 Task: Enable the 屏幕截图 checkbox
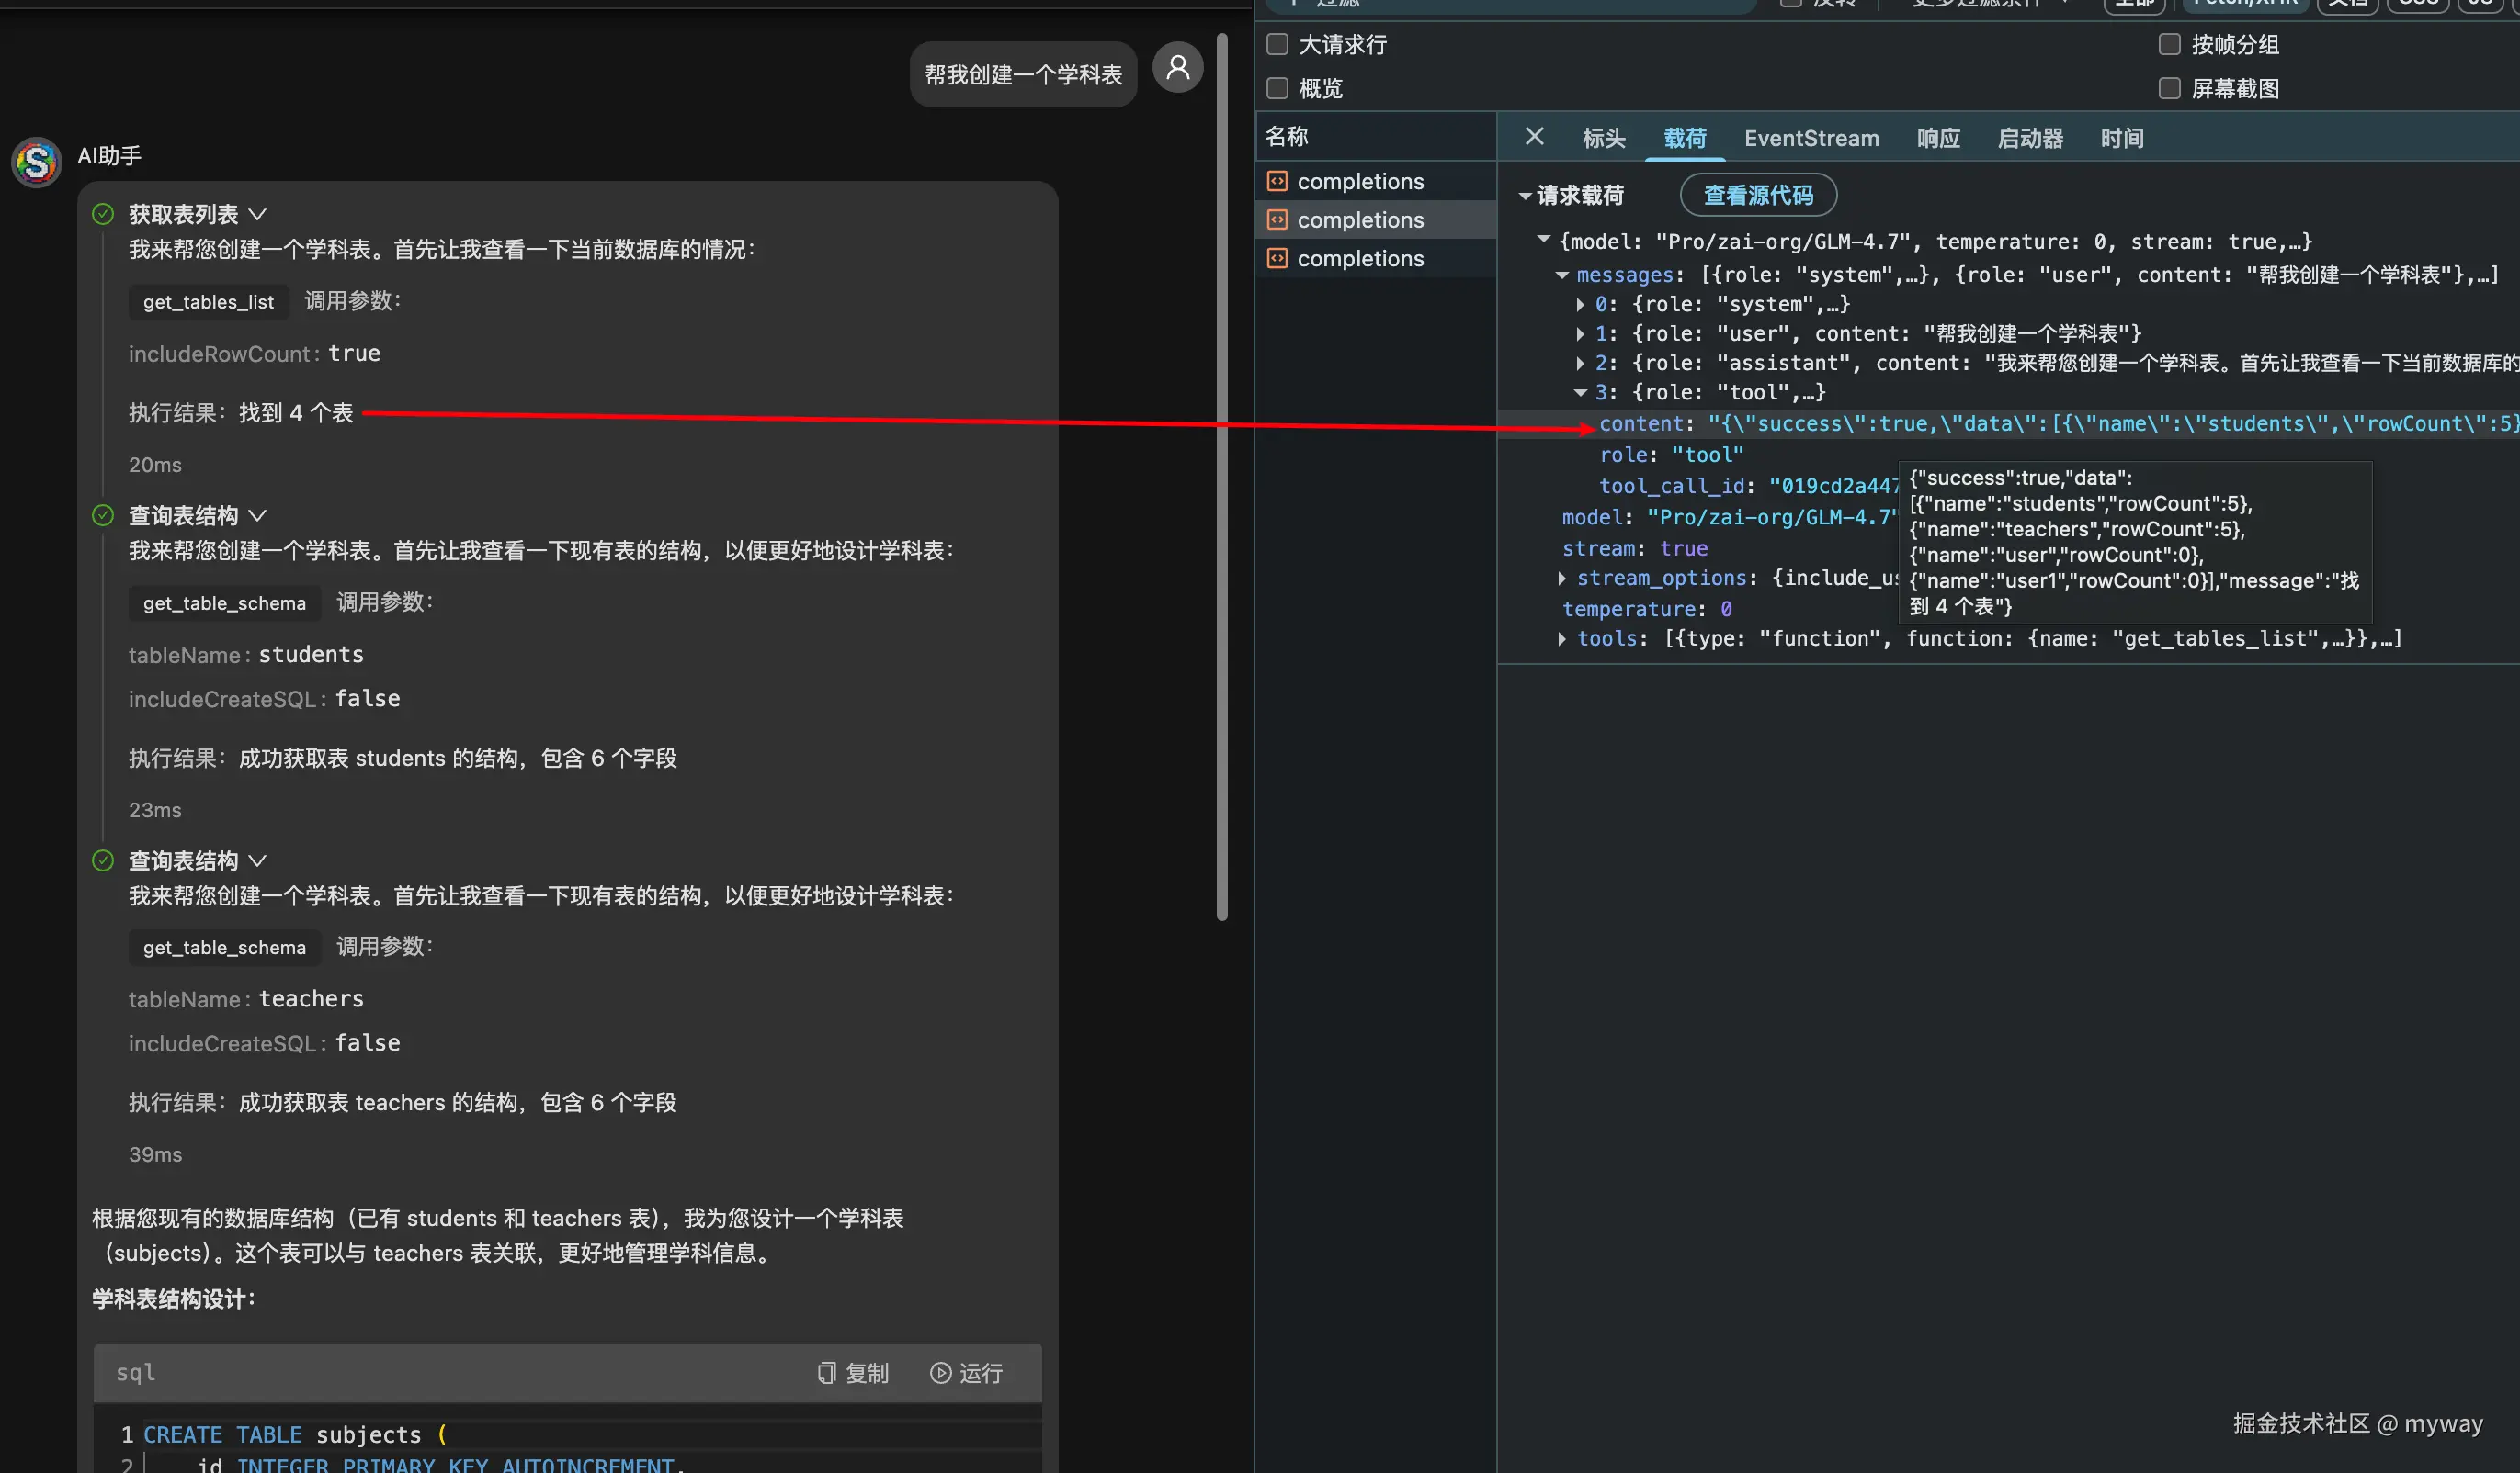point(2169,88)
